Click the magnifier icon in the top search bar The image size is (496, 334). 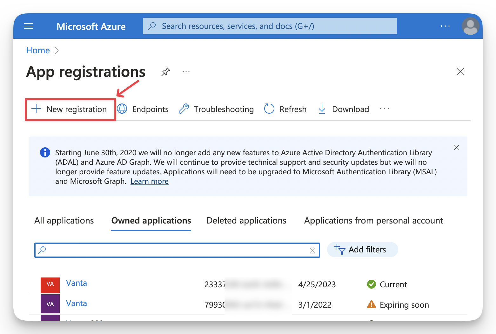click(x=152, y=26)
